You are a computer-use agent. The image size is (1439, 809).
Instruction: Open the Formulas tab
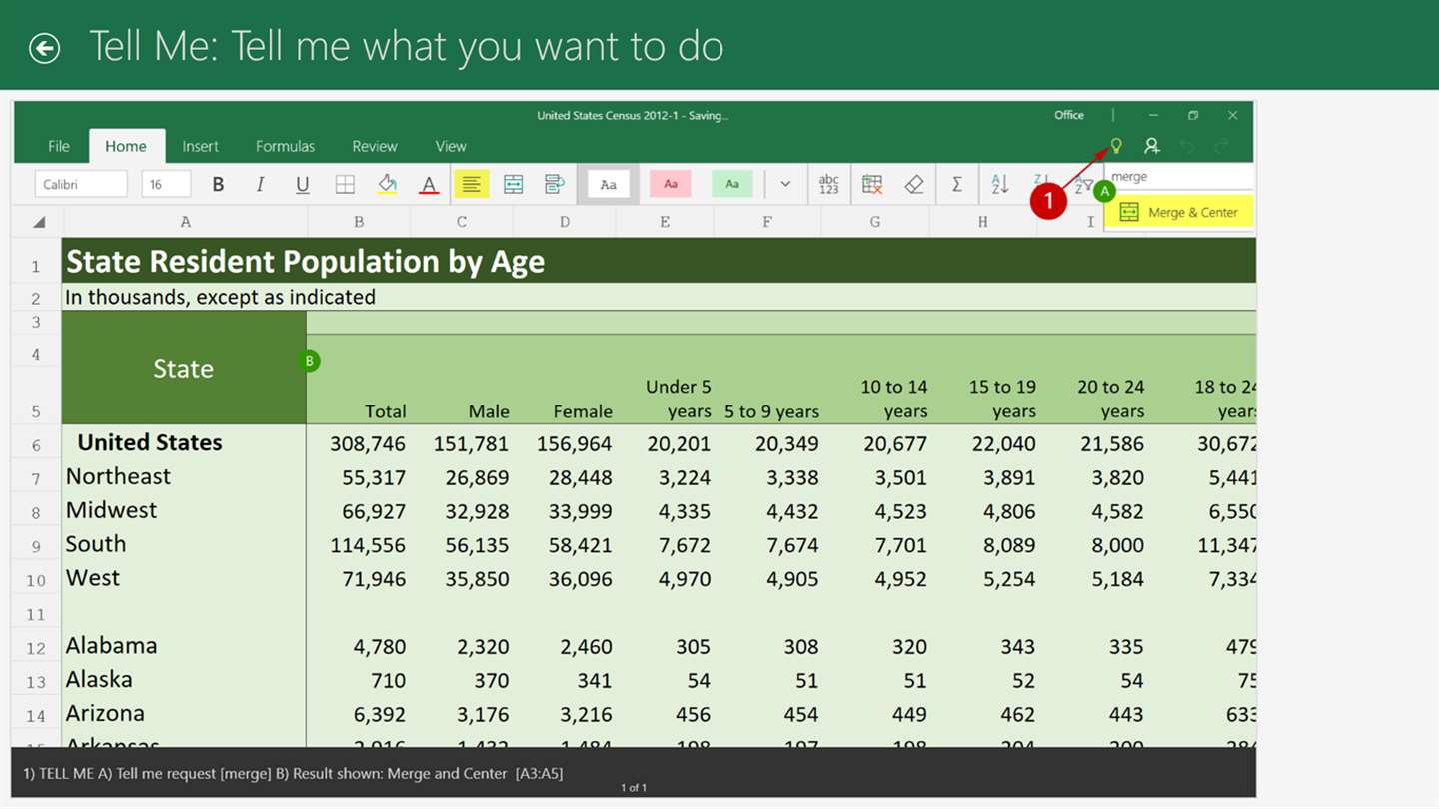coord(285,146)
